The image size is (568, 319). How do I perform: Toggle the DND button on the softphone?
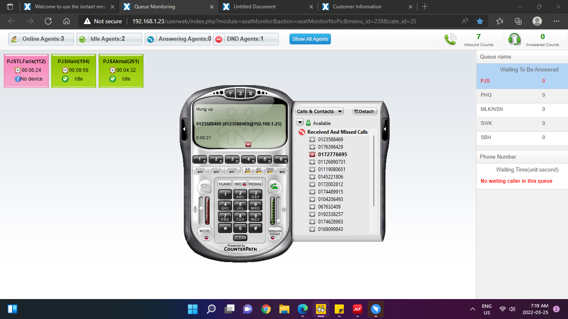(270, 170)
